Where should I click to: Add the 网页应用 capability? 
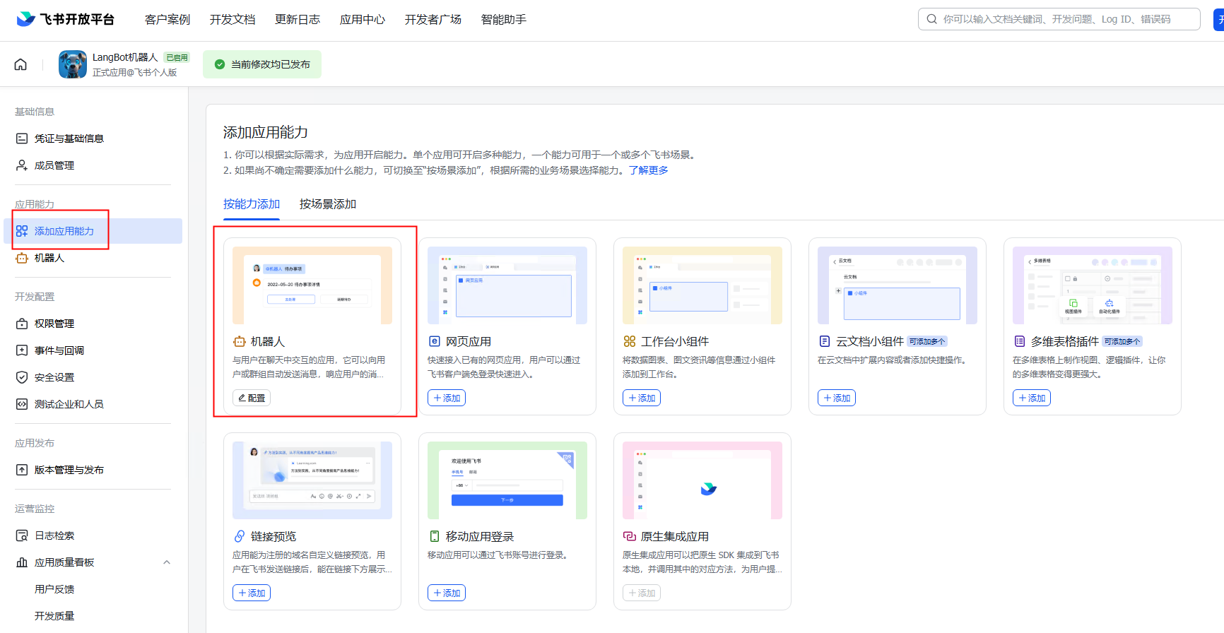(x=447, y=398)
